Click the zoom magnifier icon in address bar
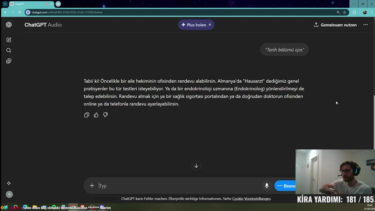This screenshot has height=211, width=375. (338, 12)
